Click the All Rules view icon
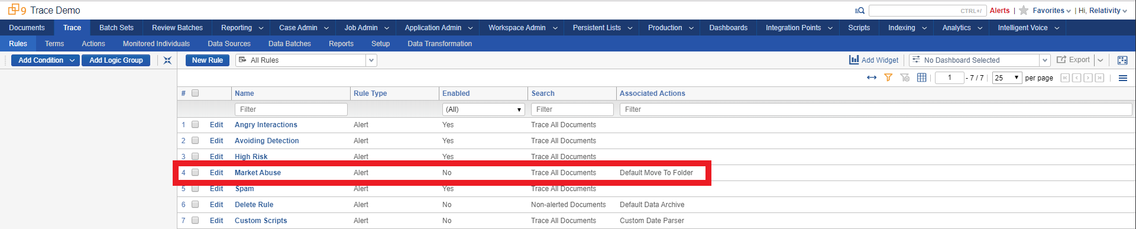 click(242, 60)
